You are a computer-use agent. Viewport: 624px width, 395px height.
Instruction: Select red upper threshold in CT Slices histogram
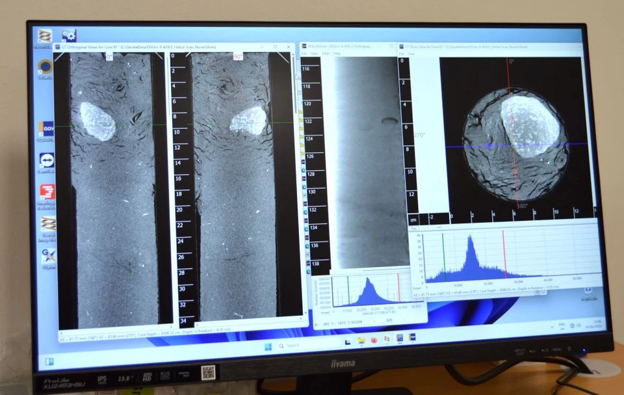[x=504, y=253]
